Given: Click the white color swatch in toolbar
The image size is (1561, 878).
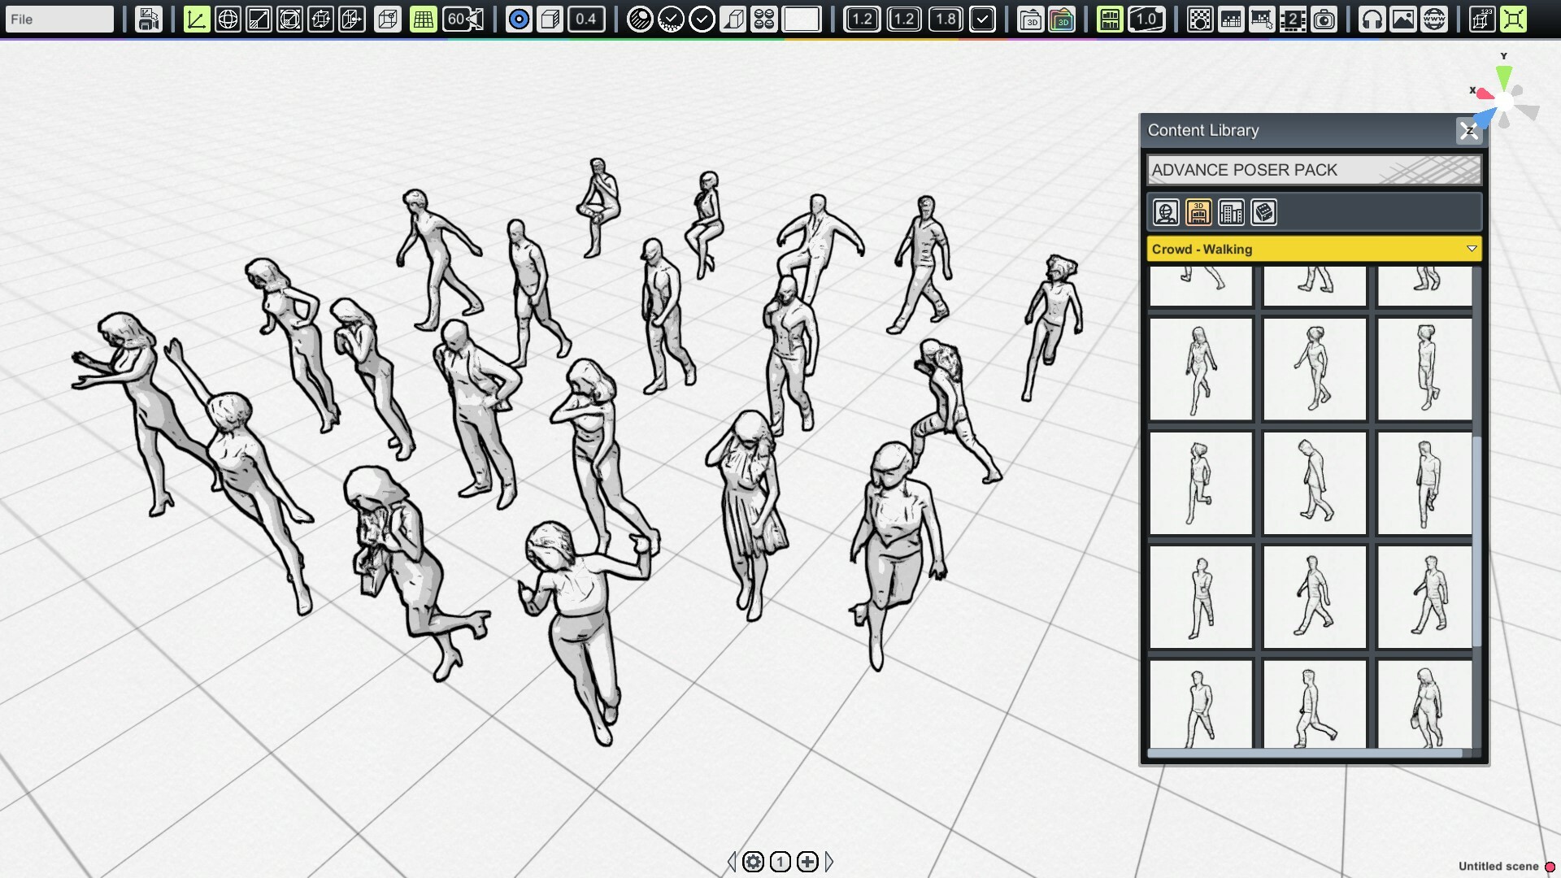Looking at the screenshot, I should tap(801, 19).
